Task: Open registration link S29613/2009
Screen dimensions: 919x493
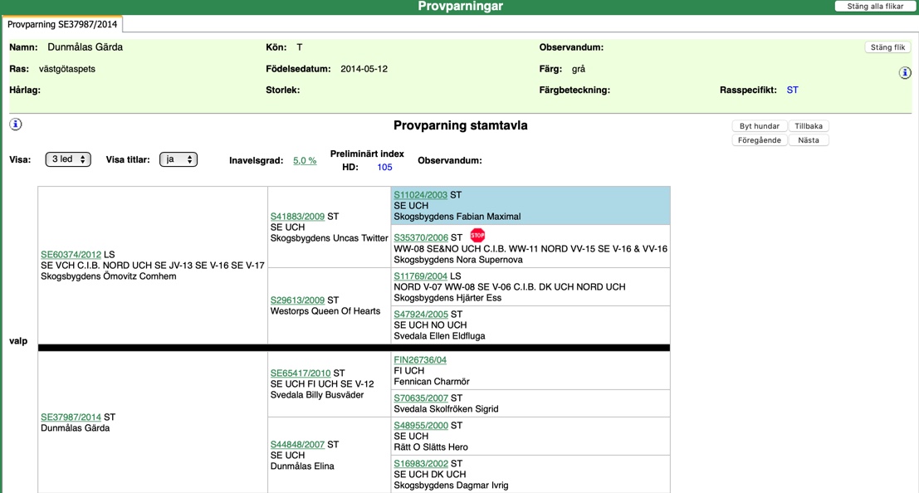Action: click(297, 300)
